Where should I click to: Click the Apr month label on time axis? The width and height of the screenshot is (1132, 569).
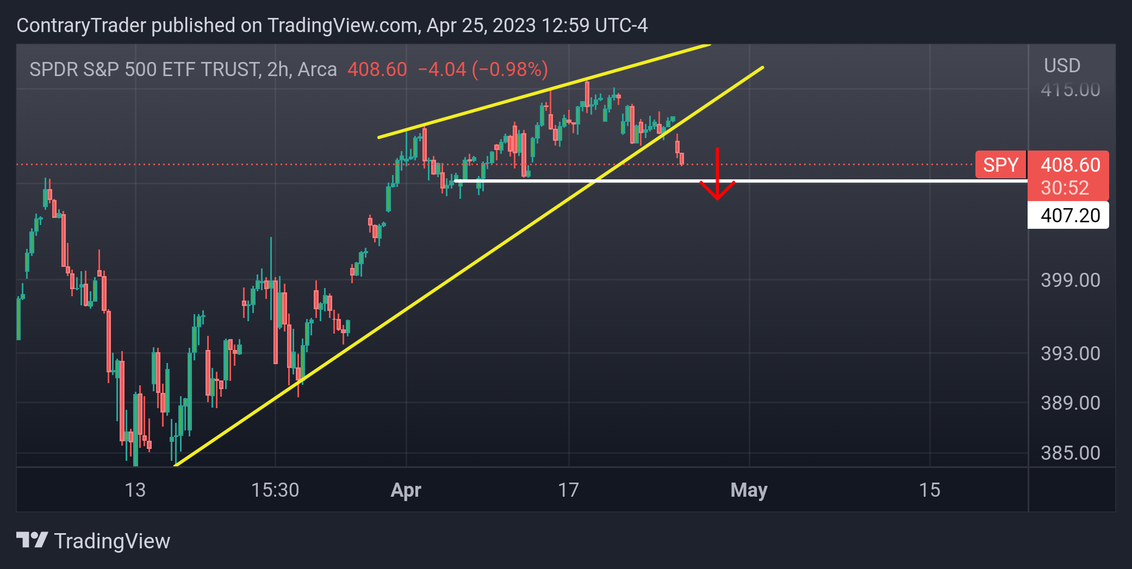(406, 491)
